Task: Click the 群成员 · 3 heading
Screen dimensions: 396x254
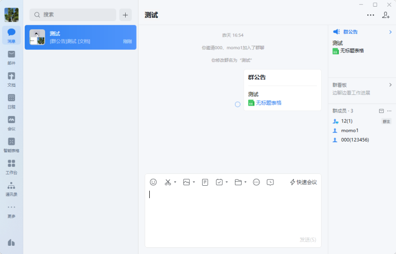Action: [x=343, y=111]
